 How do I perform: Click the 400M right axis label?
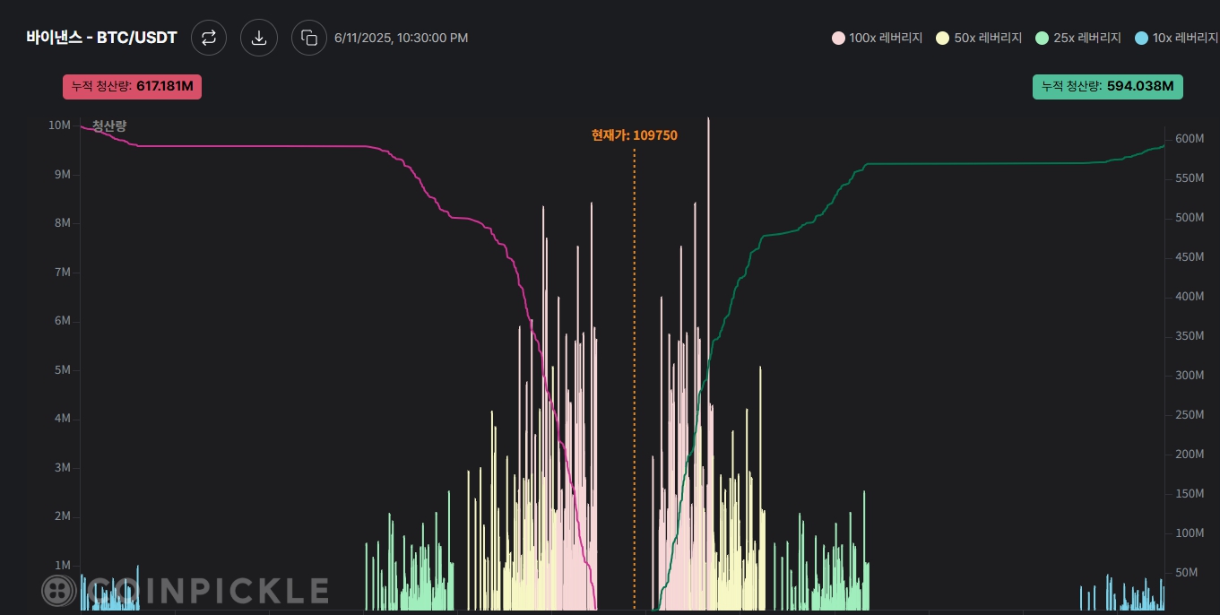pos(1189,297)
